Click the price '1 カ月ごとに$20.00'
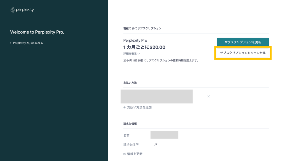This screenshot has height=161, width=287. (x=144, y=47)
